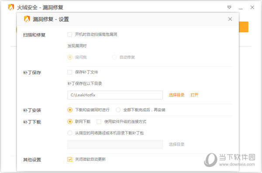The height and width of the screenshot is (173, 262).
Task: Select 下载和安装同时进行 radio button
Action: [70, 110]
